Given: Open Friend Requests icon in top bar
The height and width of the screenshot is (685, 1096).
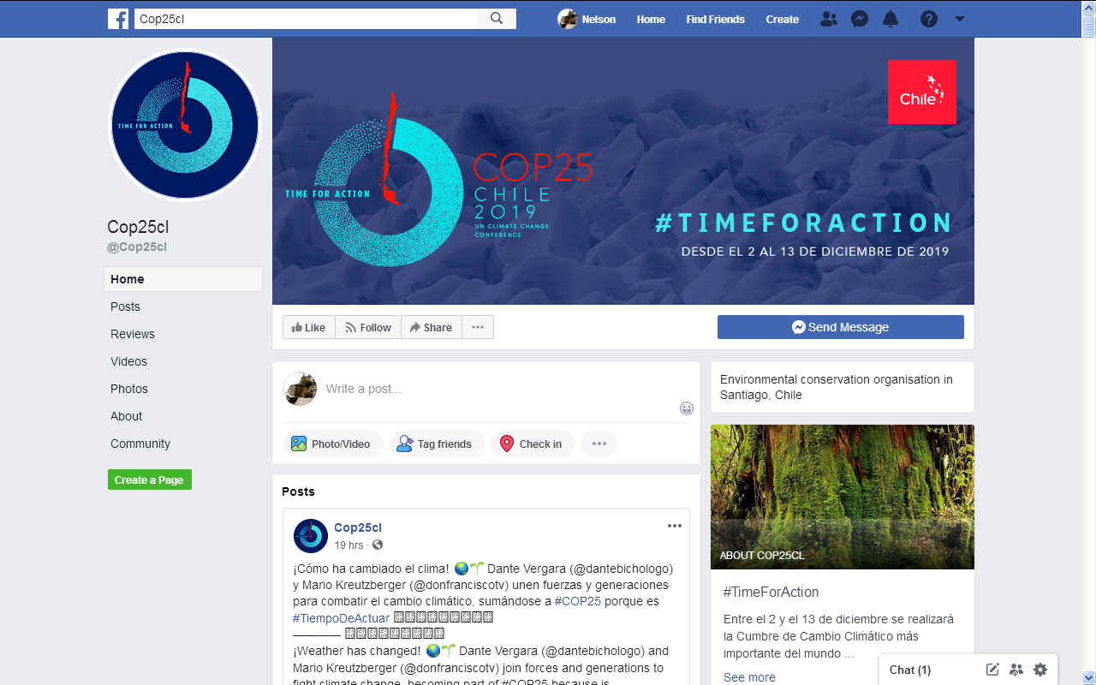Looking at the screenshot, I should pos(828,19).
